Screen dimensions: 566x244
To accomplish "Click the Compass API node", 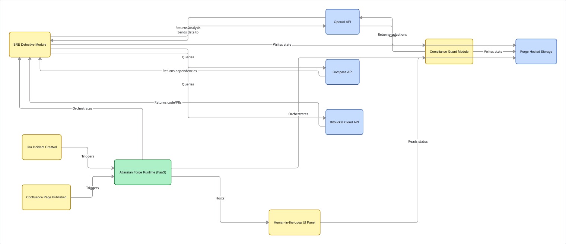I will click(x=343, y=72).
